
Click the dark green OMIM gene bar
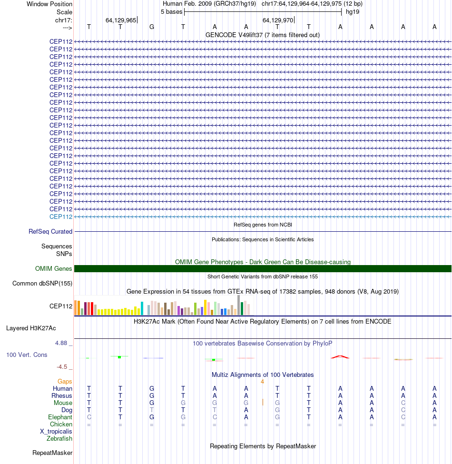tap(263, 268)
